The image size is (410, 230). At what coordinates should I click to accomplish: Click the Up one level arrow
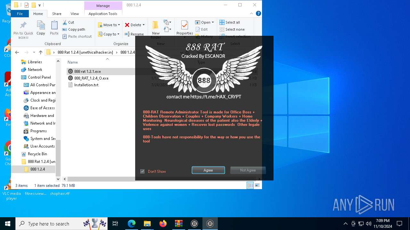coord(40,52)
